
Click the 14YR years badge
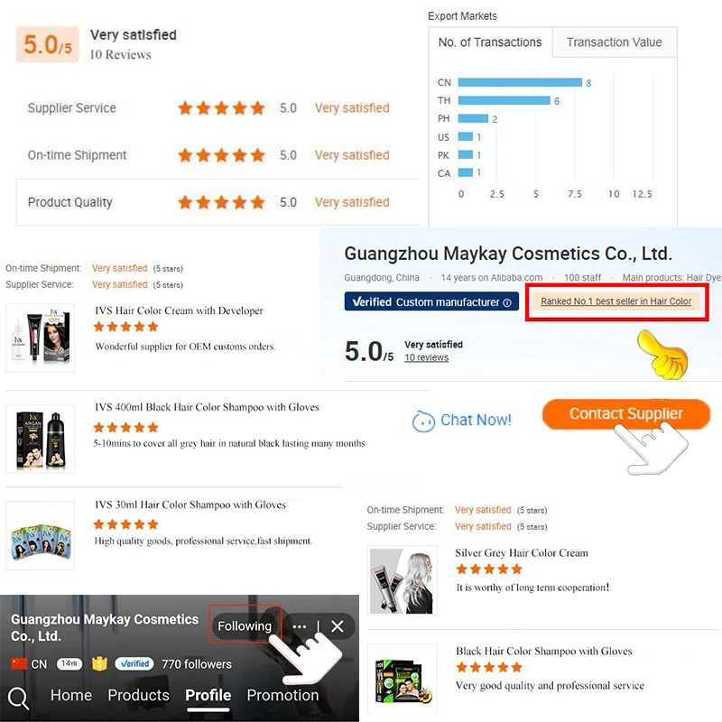(69, 663)
